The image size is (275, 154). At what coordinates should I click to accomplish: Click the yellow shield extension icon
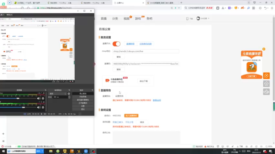[x=236, y=8]
